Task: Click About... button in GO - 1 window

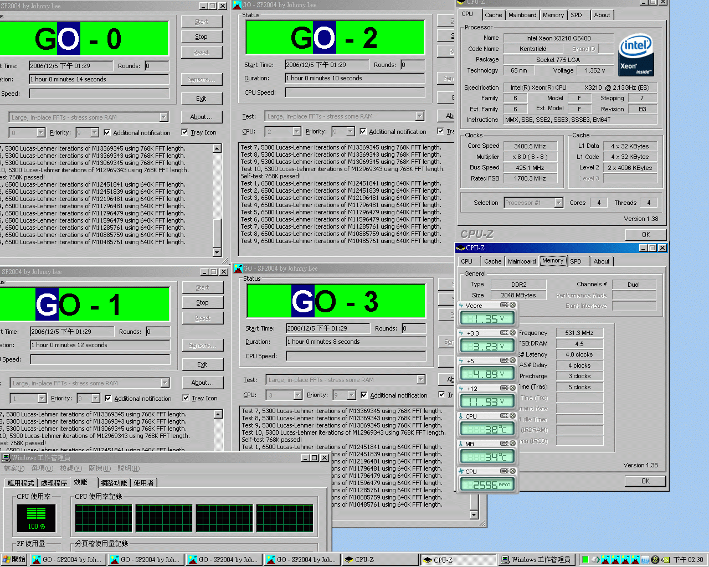Action: pos(203,383)
